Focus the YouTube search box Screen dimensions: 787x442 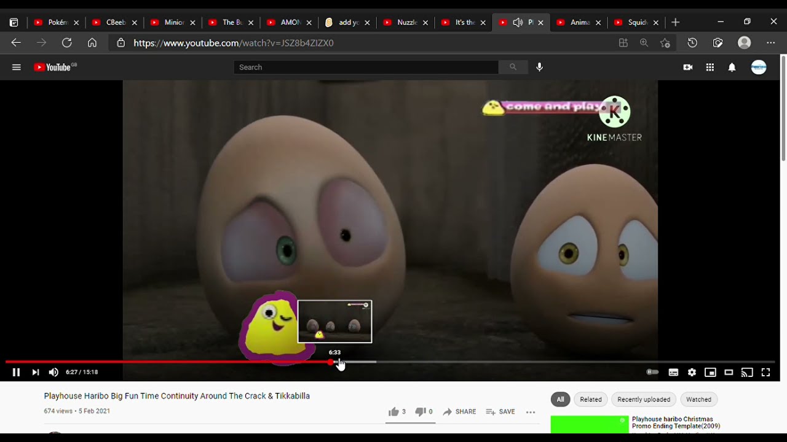pyautogui.click(x=366, y=68)
